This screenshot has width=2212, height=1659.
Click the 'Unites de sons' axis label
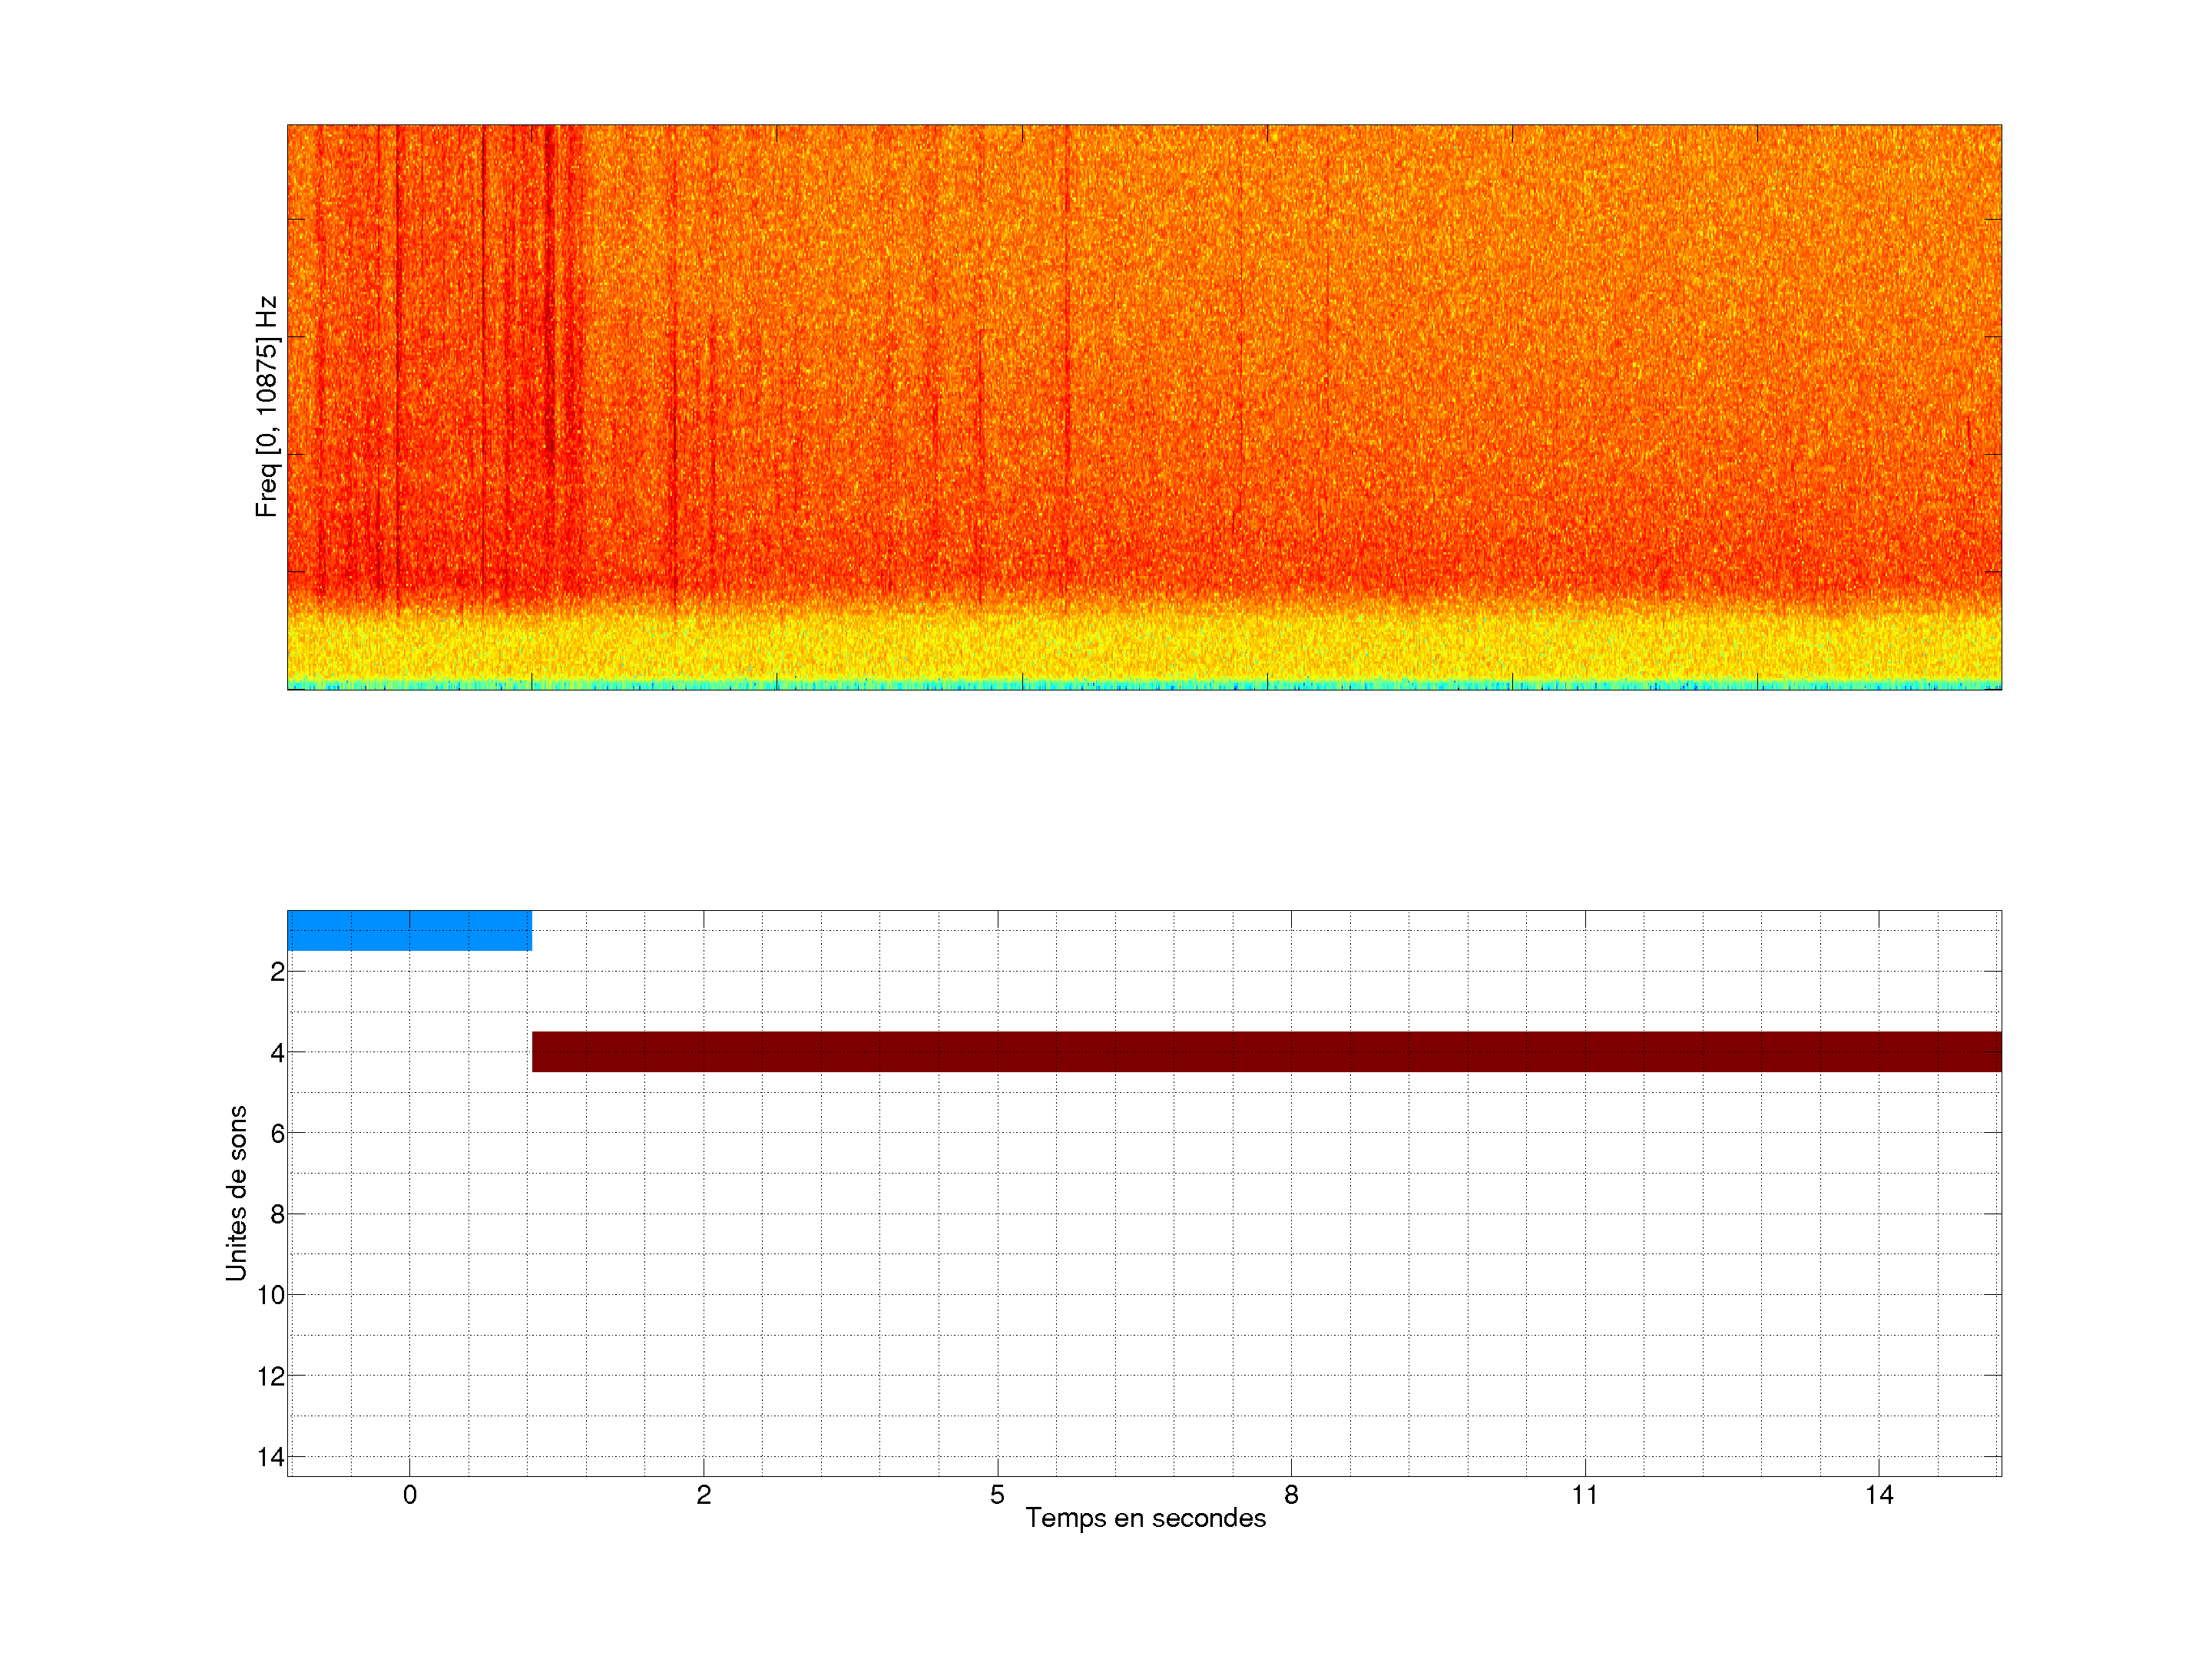(x=236, y=1193)
